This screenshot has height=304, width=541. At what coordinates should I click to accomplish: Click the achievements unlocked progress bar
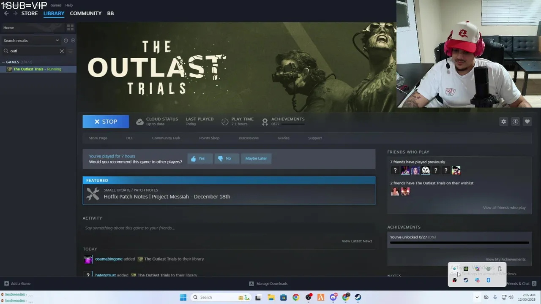pos(459,243)
